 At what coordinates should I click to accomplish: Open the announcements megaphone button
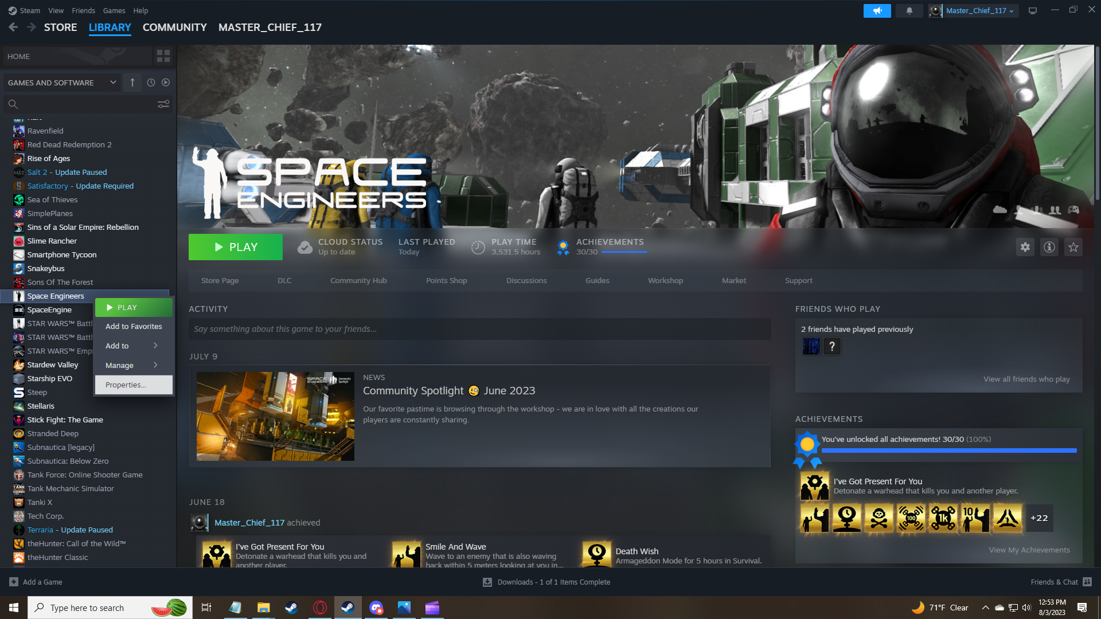[877, 11]
